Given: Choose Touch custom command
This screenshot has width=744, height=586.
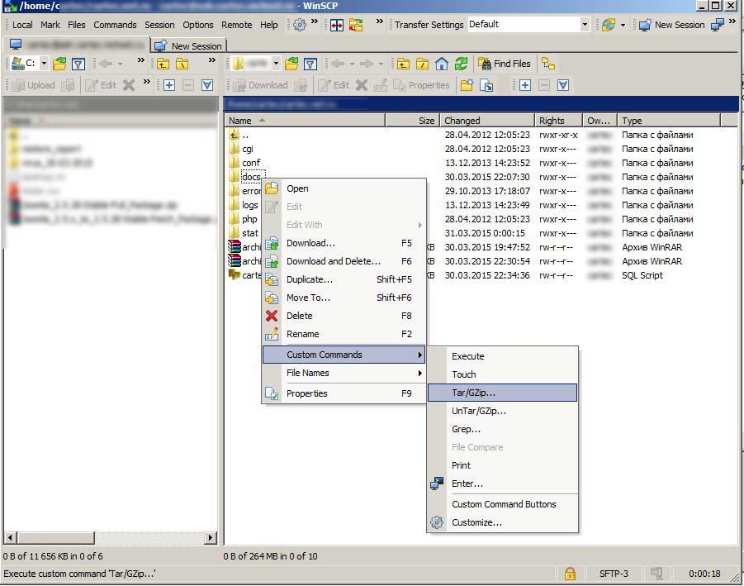Looking at the screenshot, I should [503, 374].
